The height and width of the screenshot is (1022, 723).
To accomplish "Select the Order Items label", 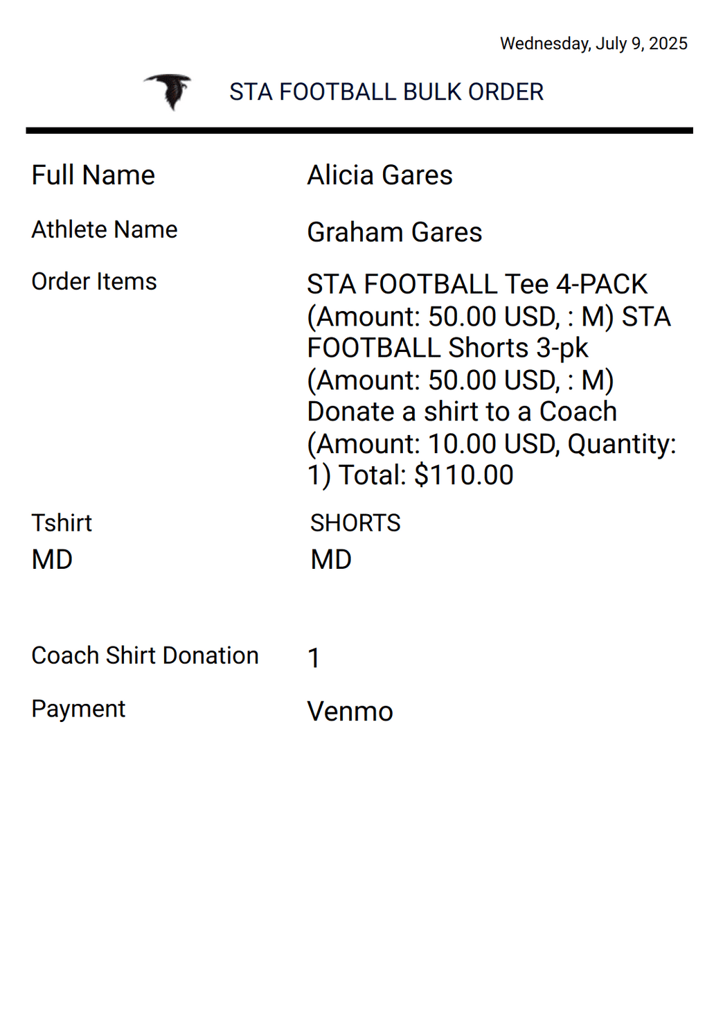I will (94, 282).
